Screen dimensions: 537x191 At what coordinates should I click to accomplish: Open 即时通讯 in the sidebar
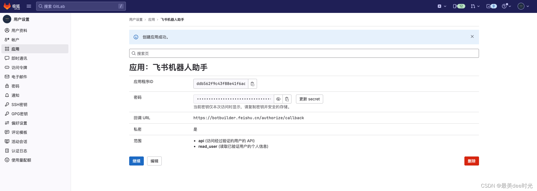pos(35,58)
